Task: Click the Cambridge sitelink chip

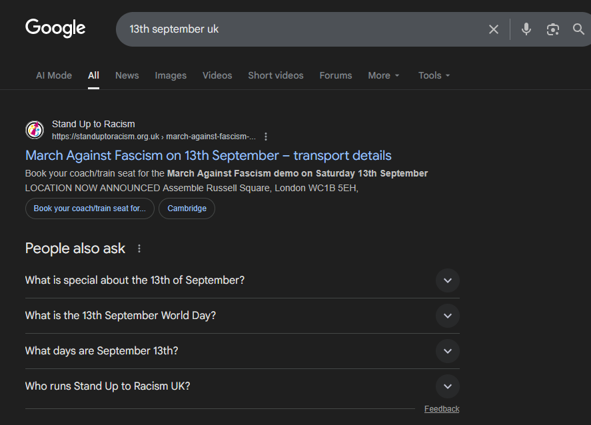Action: pyautogui.click(x=187, y=209)
